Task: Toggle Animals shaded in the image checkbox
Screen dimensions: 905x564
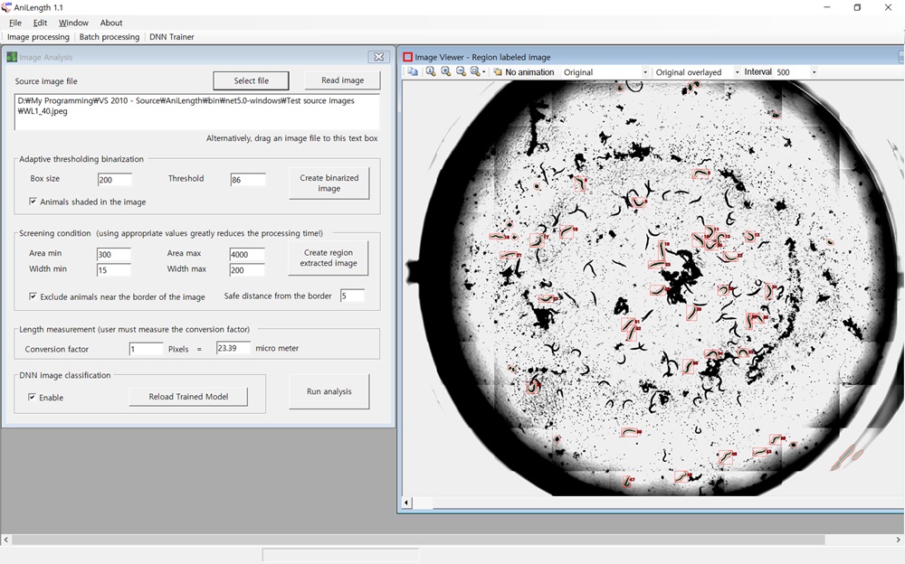Action: pyautogui.click(x=33, y=202)
